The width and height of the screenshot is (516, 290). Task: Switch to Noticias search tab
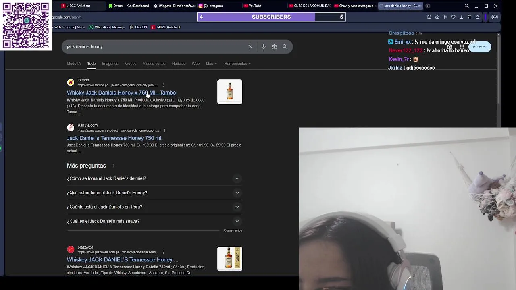pos(179,64)
